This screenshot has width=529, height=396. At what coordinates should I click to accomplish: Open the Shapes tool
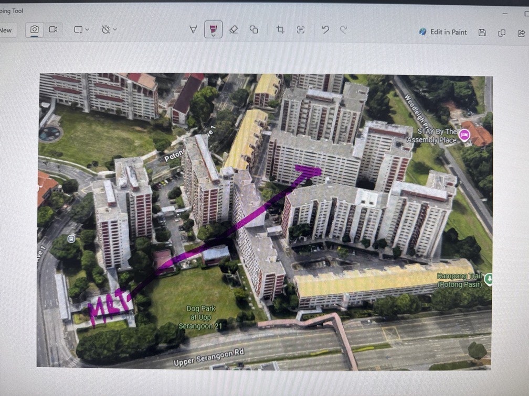coord(253,30)
